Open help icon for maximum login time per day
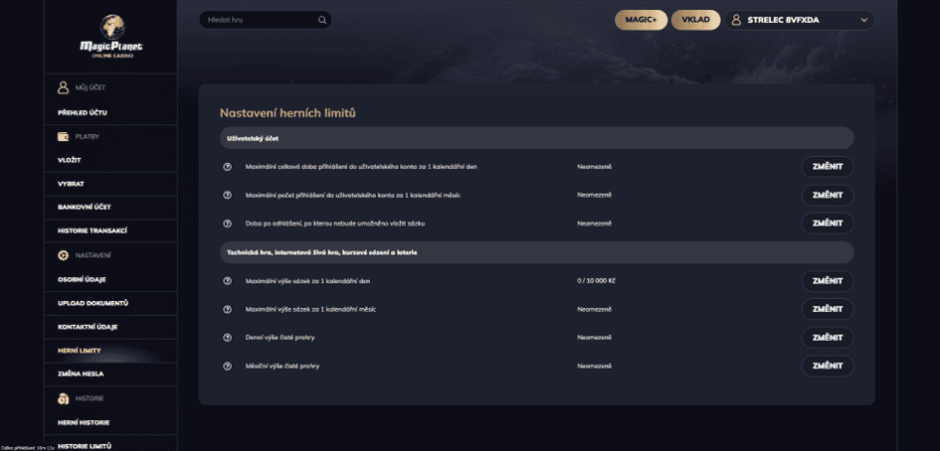Image resolution: width=940 pixels, height=451 pixels. (x=227, y=167)
